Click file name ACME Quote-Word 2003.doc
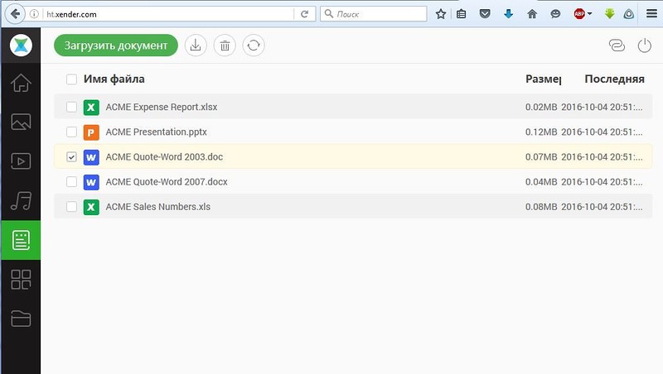 click(164, 157)
